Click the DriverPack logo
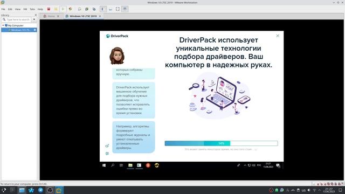Image resolution: width=345 pixels, height=194 pixels. pos(117,36)
